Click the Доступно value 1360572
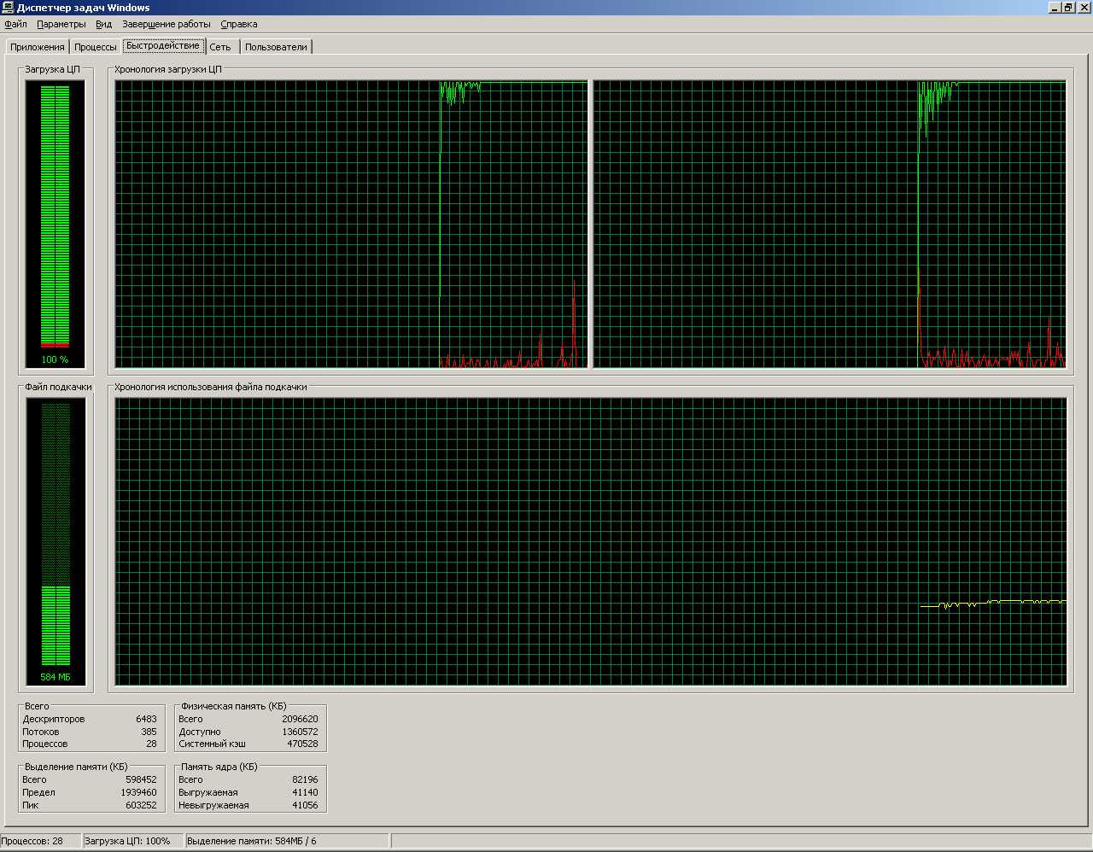The height and width of the screenshot is (852, 1093). [x=300, y=732]
